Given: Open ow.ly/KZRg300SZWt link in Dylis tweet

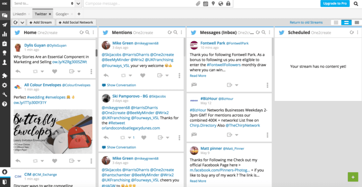Looking at the screenshot, I should (70, 62).
